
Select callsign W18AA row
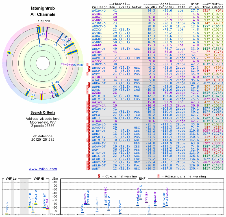[158, 121]
